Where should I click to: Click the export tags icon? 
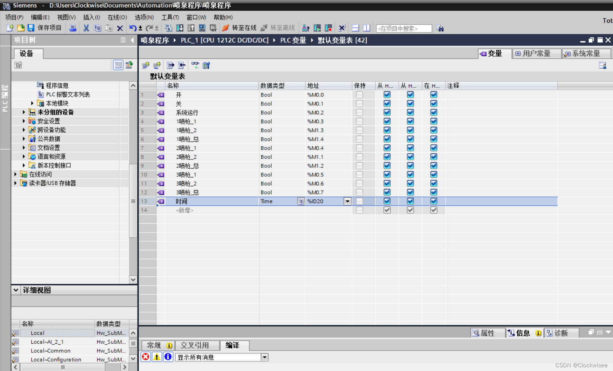pyautogui.click(x=170, y=65)
